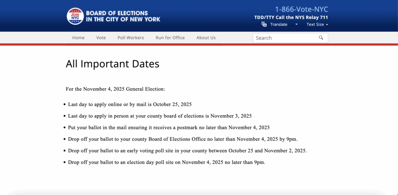Open the Vote menu
Screen dimensions: 398x195
click(x=101, y=38)
